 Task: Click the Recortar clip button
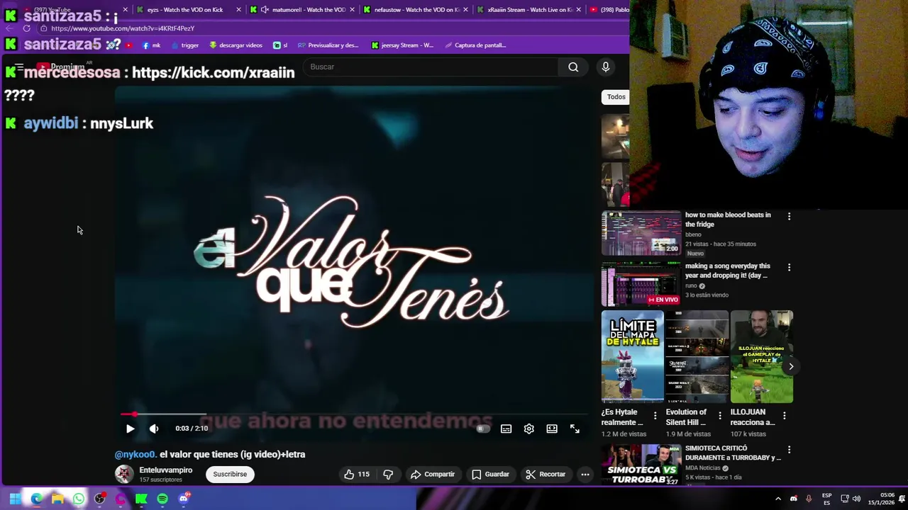(546, 474)
